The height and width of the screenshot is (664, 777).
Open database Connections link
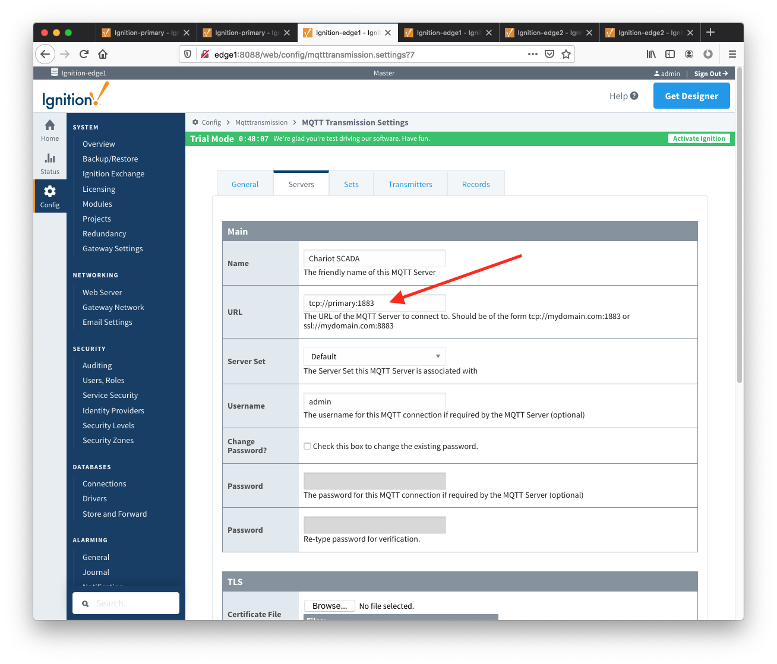[105, 483]
